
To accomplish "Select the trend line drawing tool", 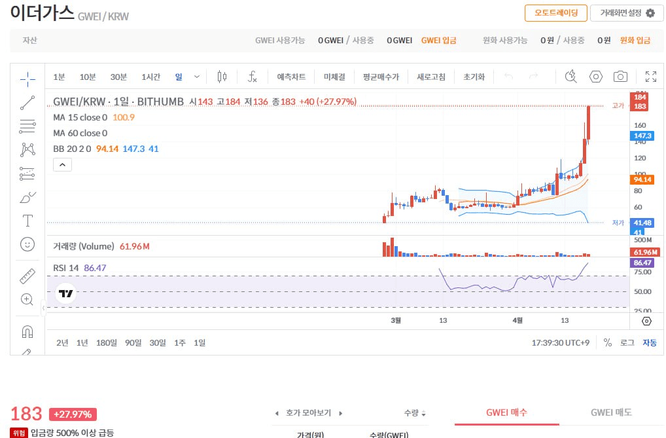I will [27, 103].
